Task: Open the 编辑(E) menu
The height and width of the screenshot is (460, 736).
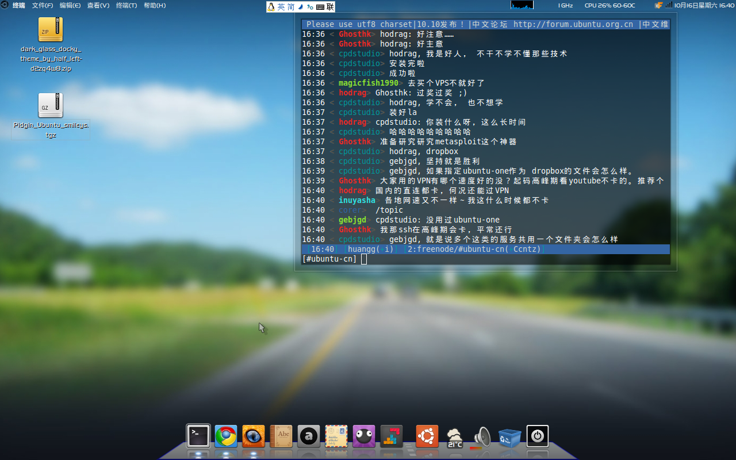Action: tap(70, 5)
